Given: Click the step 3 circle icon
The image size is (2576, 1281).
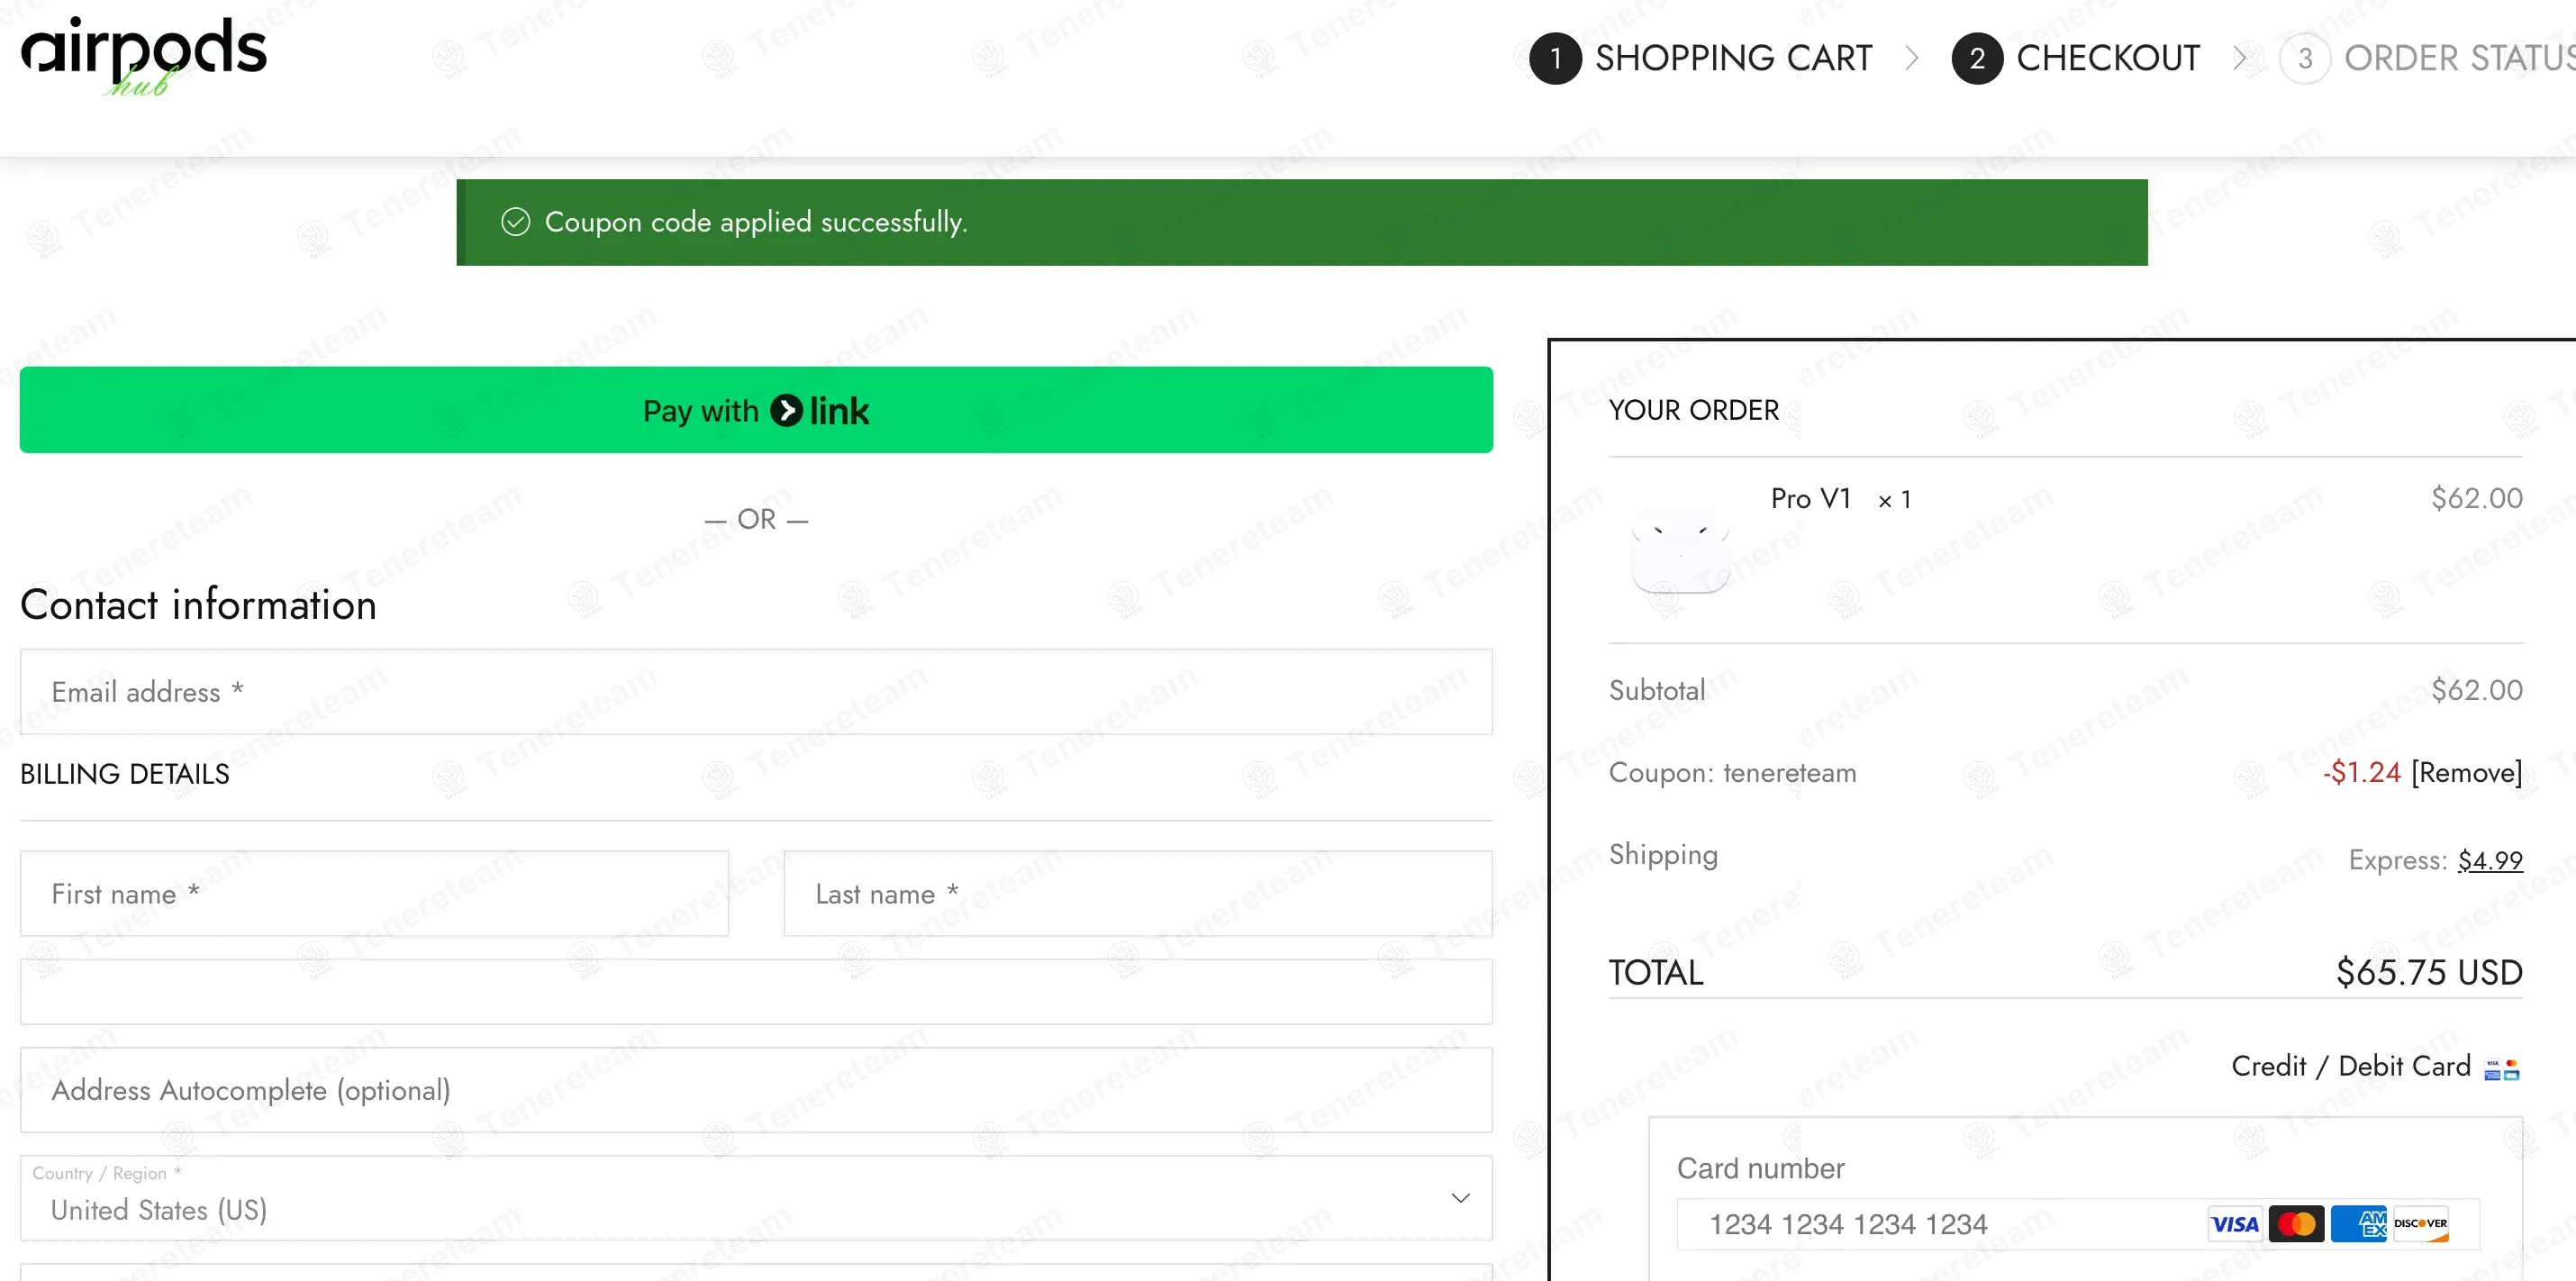Looking at the screenshot, I should (2305, 58).
